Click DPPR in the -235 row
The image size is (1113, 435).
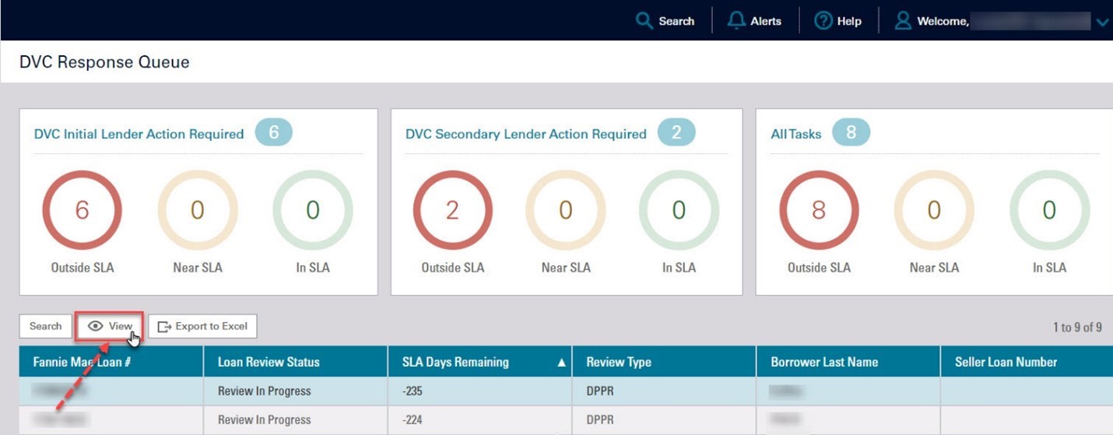(x=600, y=391)
